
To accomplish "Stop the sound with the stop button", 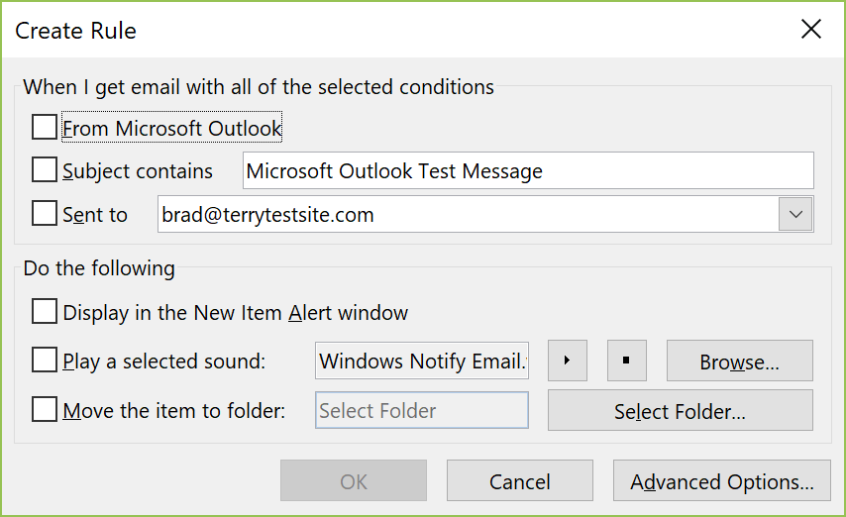I will (626, 361).
